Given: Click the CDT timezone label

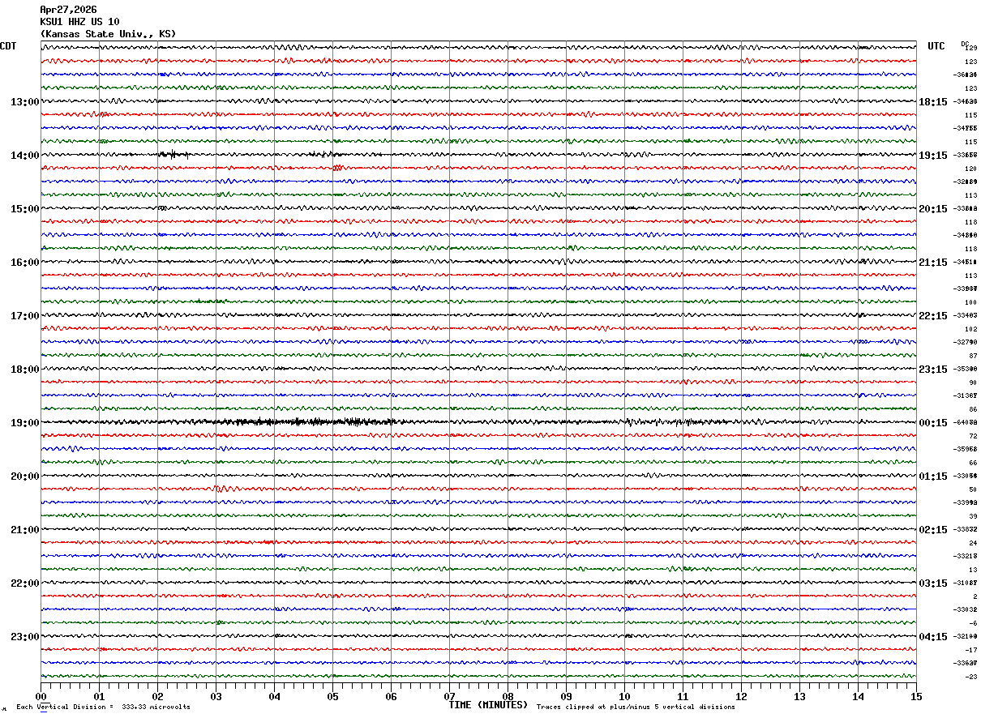Looking at the screenshot, I should 8,46.
